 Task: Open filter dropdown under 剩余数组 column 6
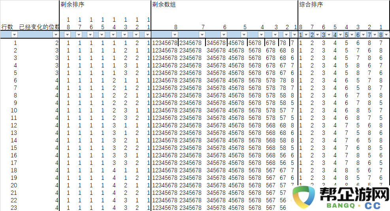click(224, 34)
